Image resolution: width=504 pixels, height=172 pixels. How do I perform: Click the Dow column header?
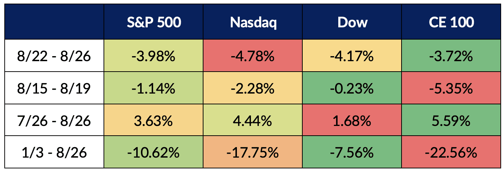click(352, 22)
